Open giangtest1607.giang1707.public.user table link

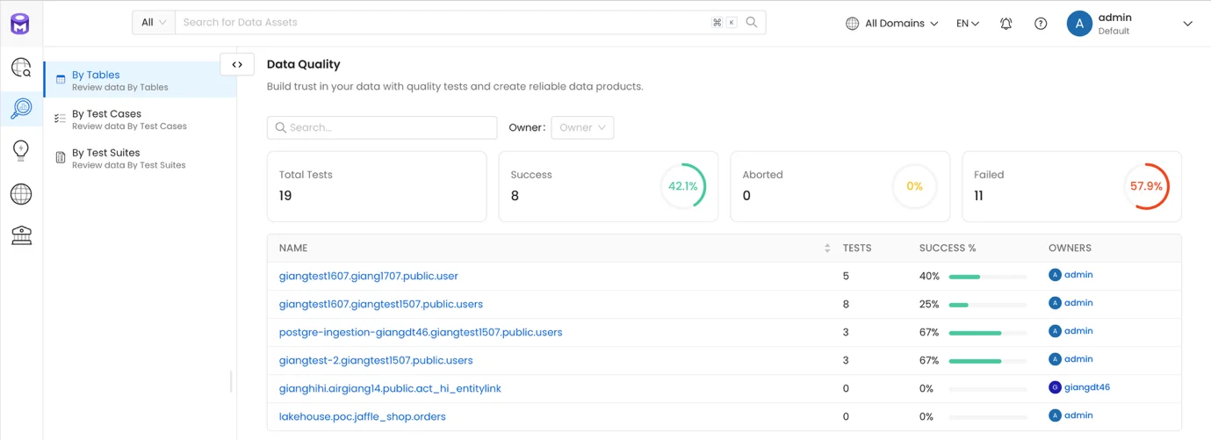click(x=369, y=276)
